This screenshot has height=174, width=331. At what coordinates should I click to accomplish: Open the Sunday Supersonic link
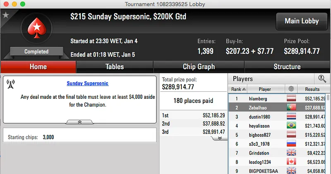click(87, 83)
